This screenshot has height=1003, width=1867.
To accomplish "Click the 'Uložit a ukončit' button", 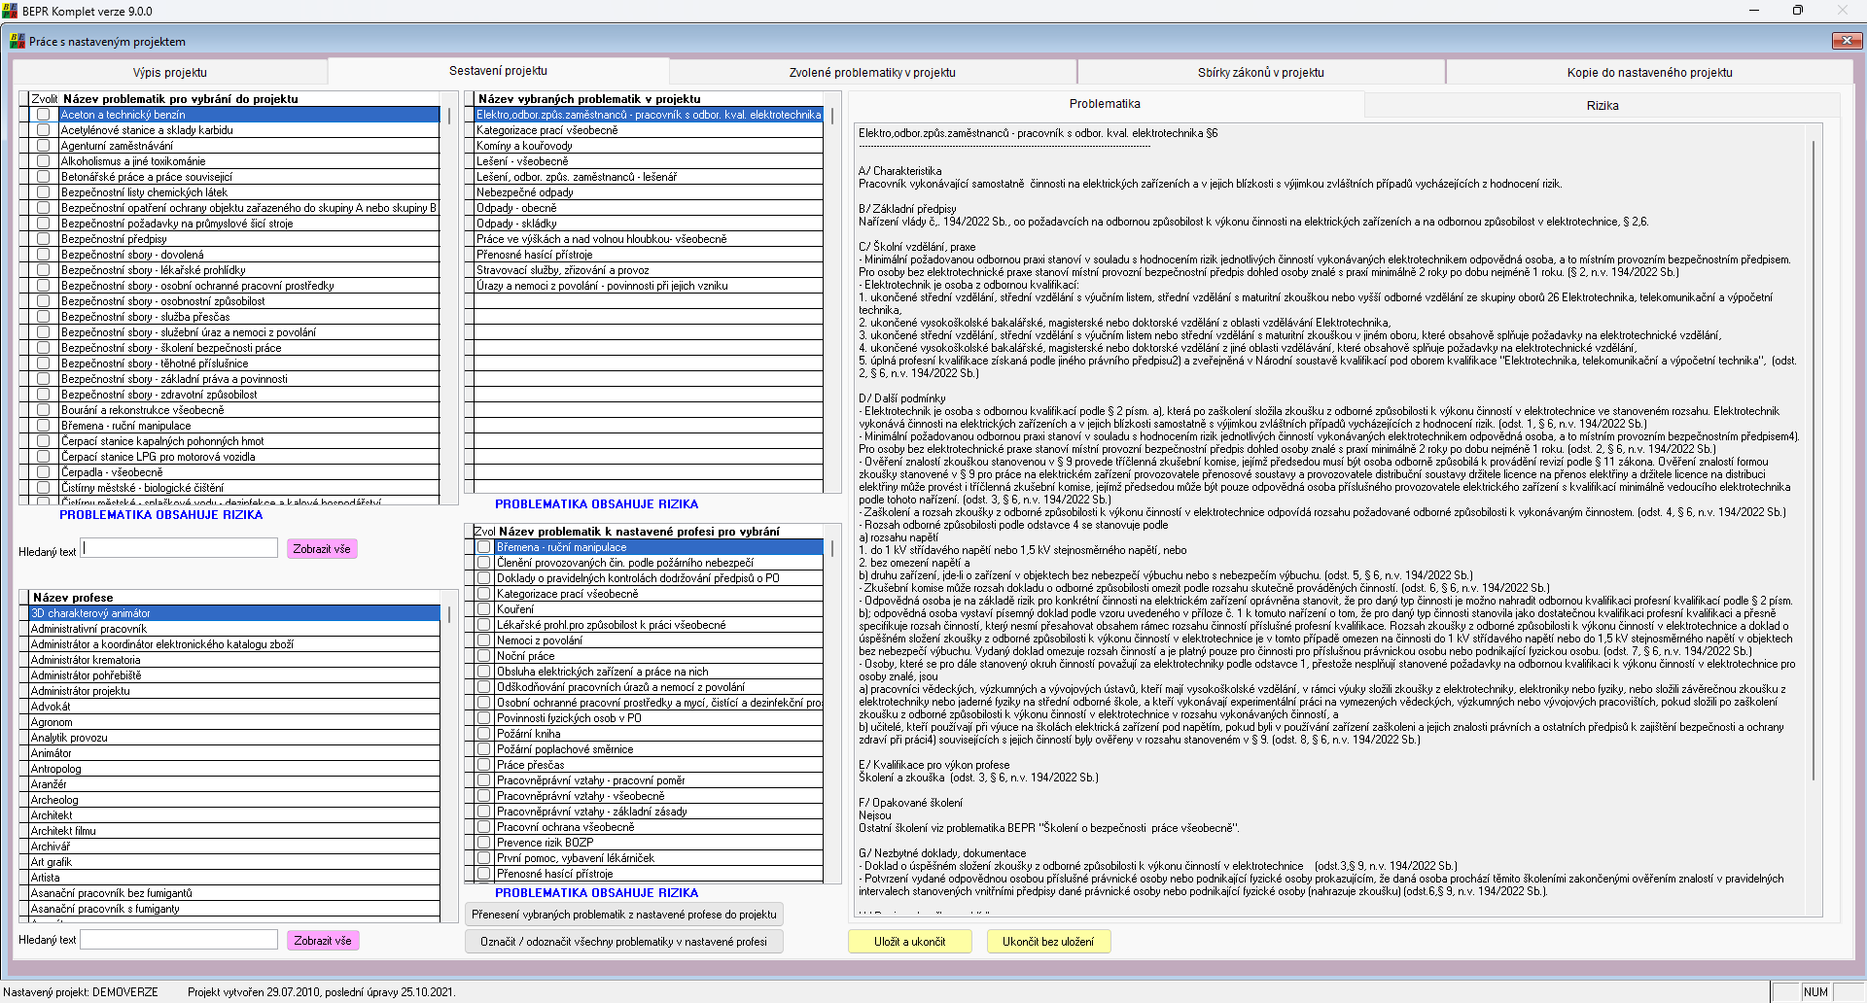I will coord(910,942).
